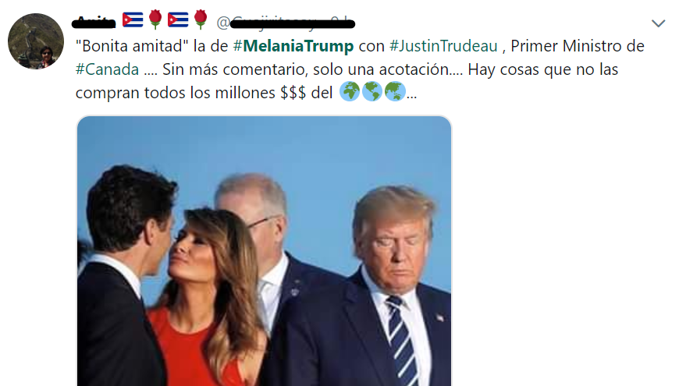
Task: Open the attached tweet photo
Action: point(264,251)
